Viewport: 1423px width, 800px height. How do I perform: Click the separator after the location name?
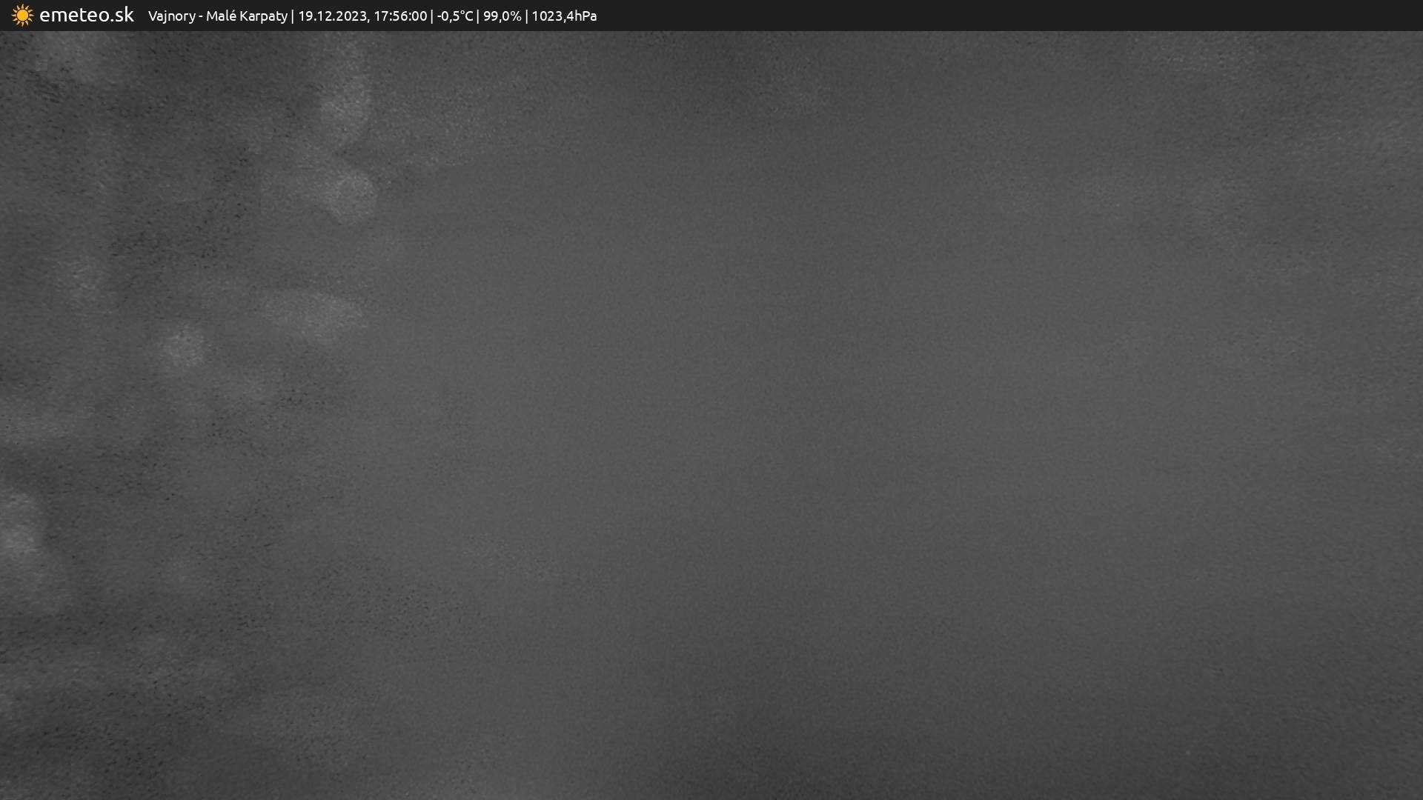coord(292,16)
